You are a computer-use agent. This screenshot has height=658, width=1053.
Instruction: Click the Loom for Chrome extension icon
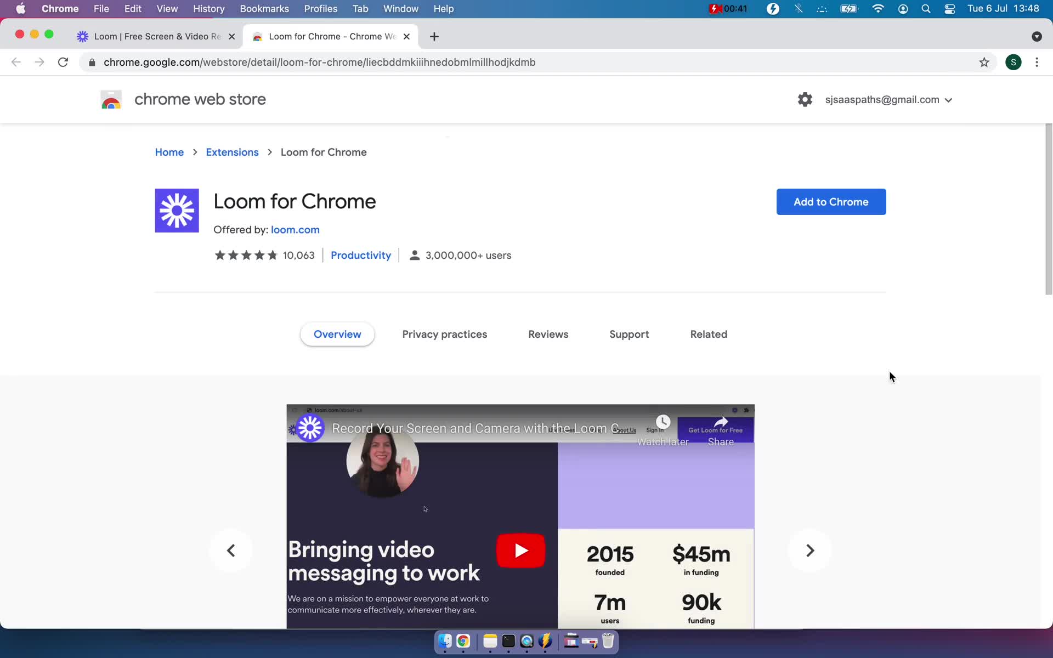coord(177,211)
